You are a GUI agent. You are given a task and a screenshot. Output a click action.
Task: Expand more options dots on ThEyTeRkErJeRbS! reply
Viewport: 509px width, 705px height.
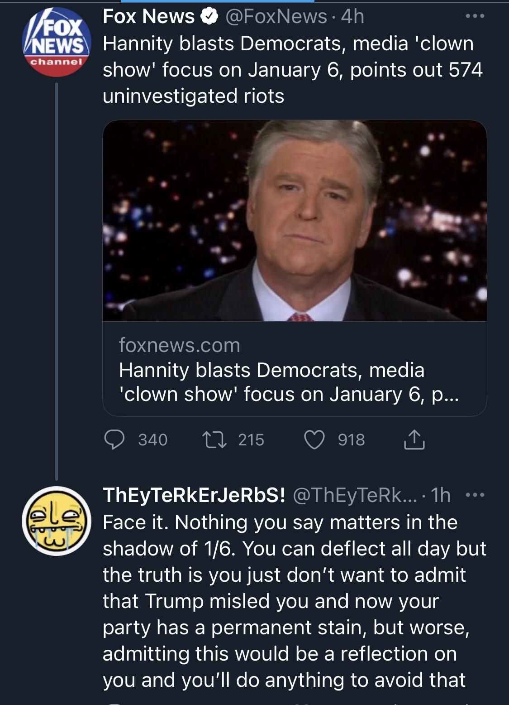(475, 495)
